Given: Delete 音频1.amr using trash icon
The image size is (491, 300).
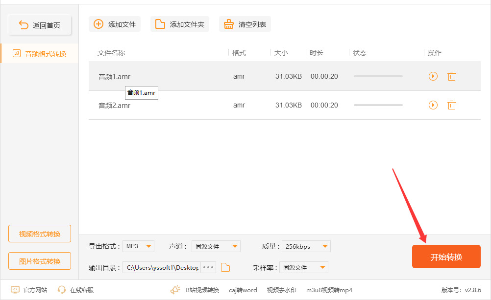Looking at the screenshot, I should 451,76.
